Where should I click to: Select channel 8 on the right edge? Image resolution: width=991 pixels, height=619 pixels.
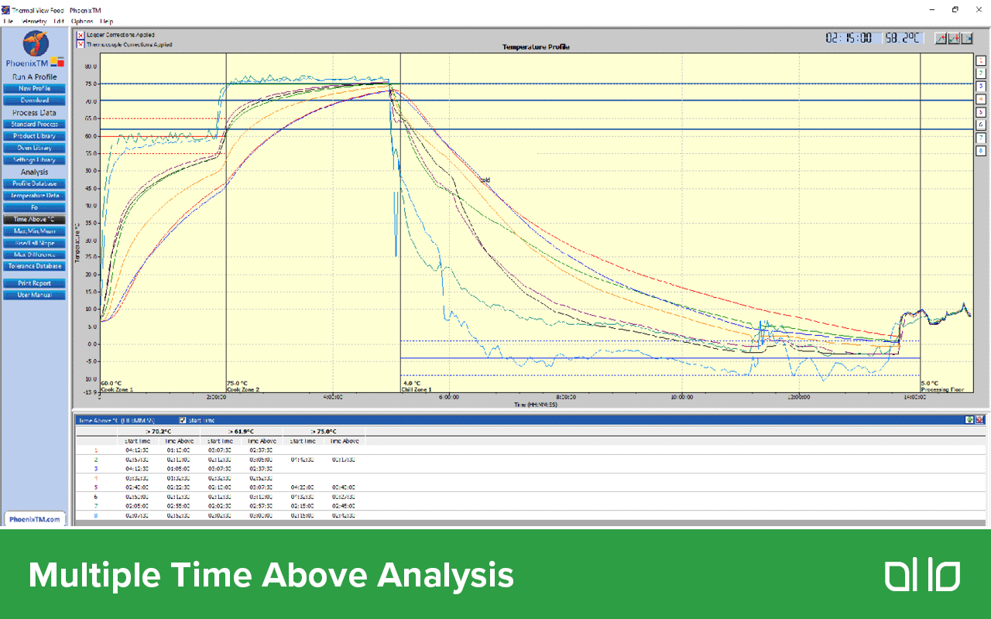pyautogui.click(x=982, y=152)
